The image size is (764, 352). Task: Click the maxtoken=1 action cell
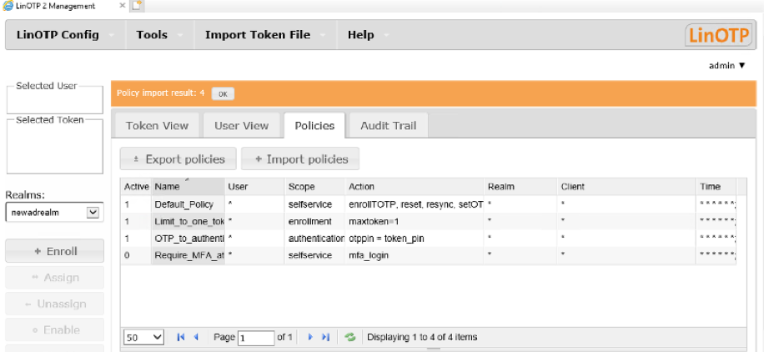click(415, 221)
